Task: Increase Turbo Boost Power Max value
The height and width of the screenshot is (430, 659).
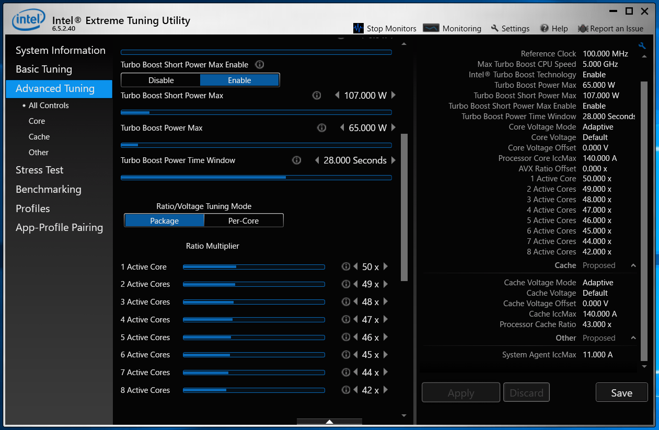Action: click(x=394, y=128)
